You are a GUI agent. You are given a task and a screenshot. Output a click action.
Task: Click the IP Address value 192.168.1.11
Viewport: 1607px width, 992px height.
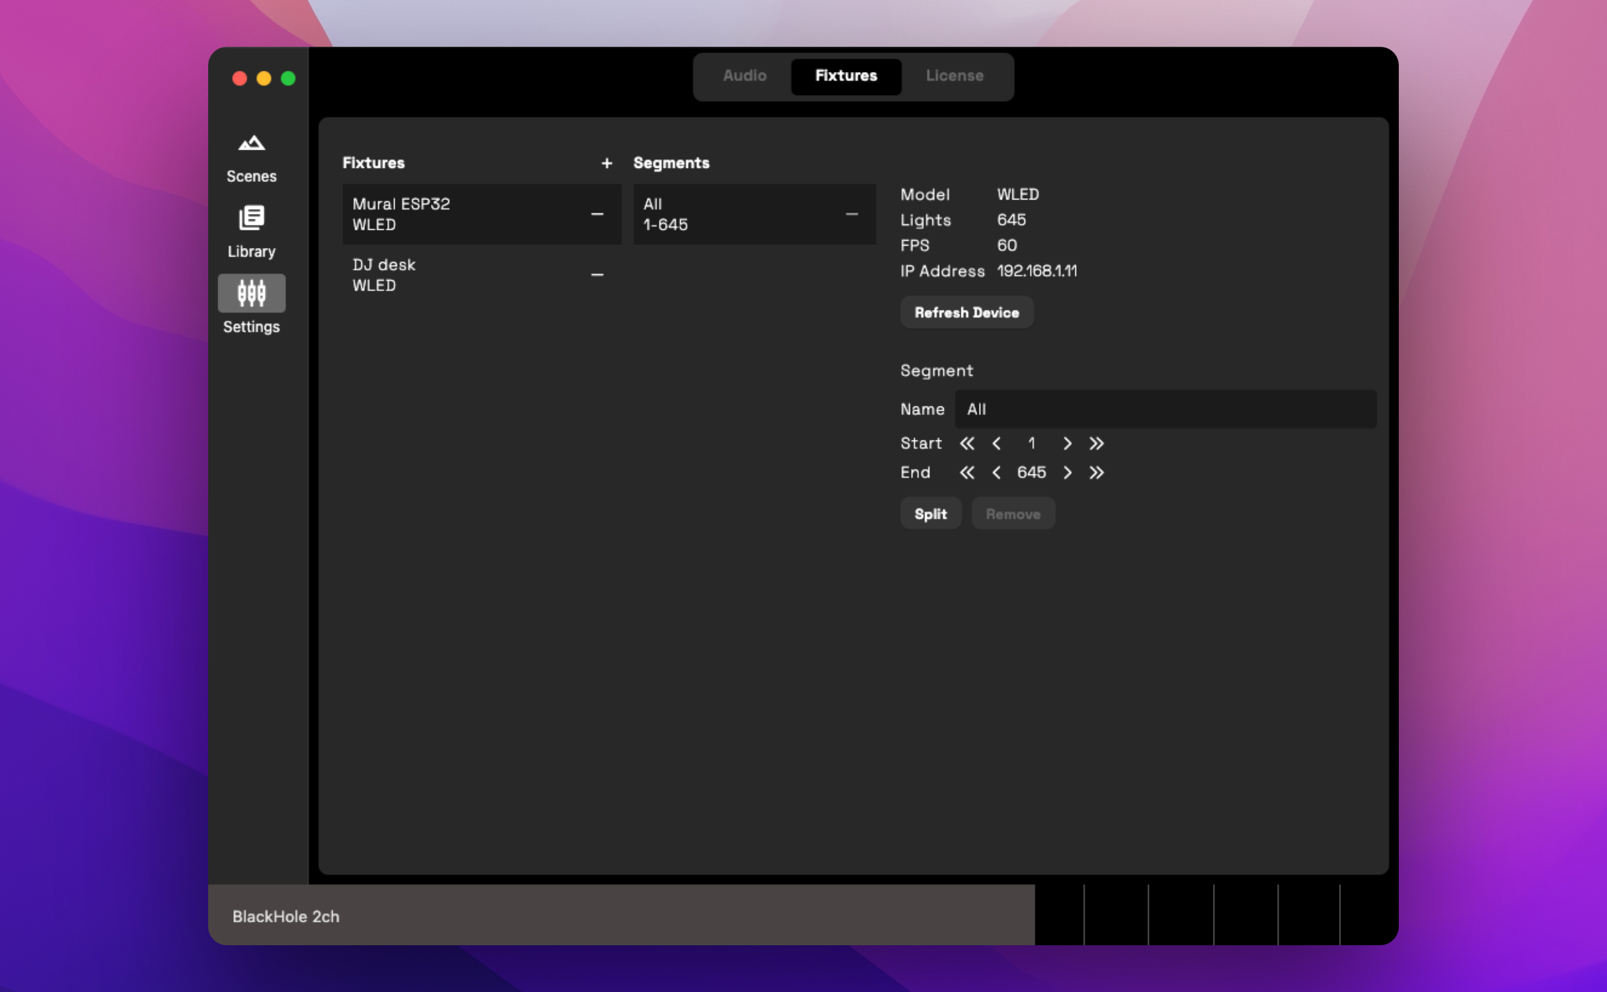tap(1037, 271)
